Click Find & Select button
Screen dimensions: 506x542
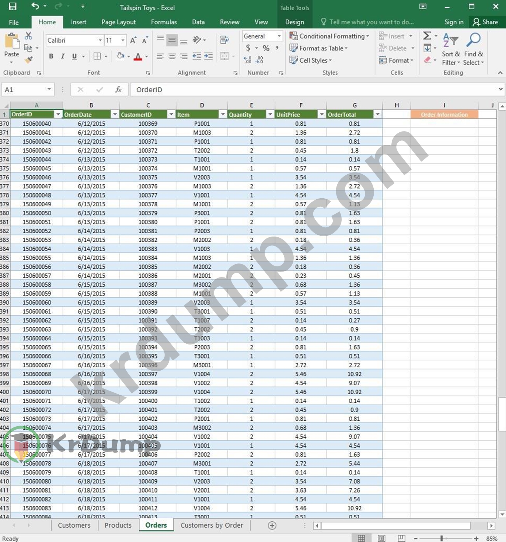point(474,49)
